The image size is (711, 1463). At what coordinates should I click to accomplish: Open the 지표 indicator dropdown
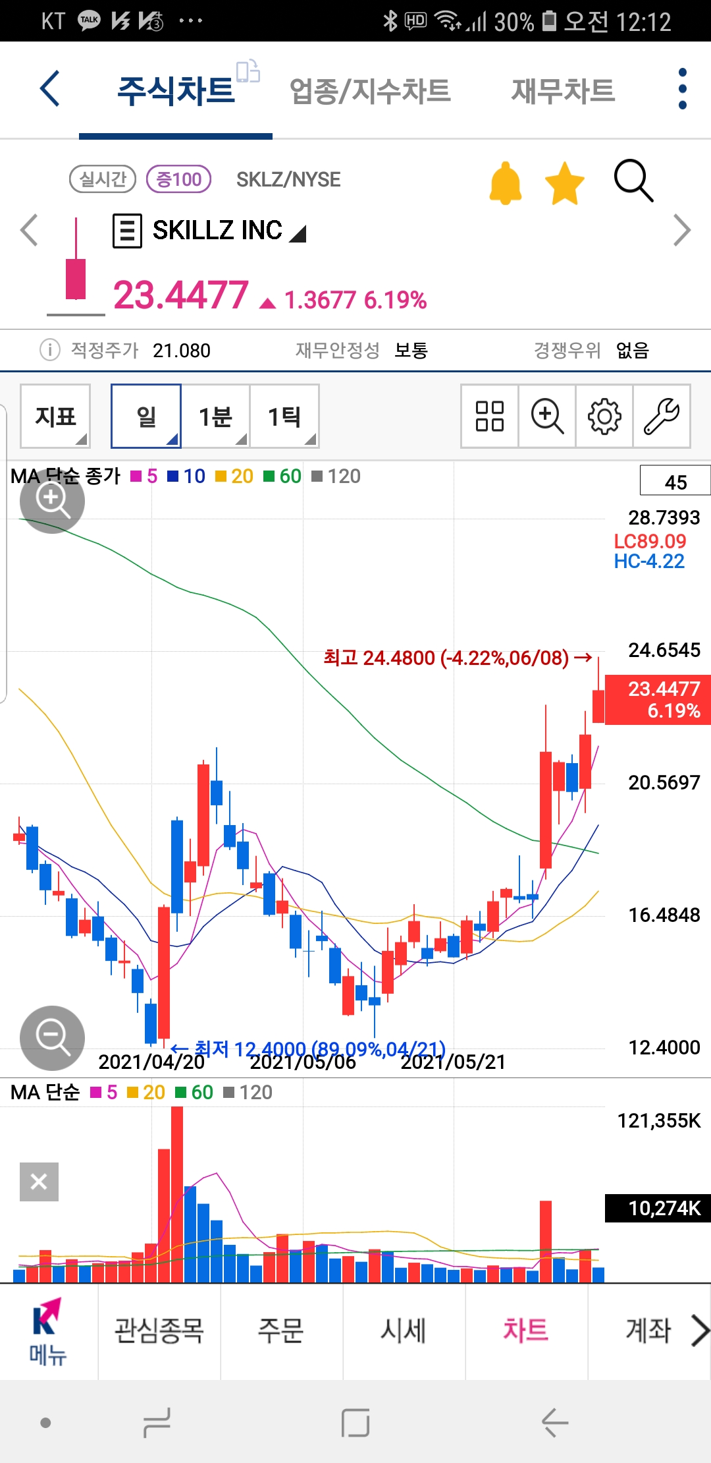click(x=55, y=416)
